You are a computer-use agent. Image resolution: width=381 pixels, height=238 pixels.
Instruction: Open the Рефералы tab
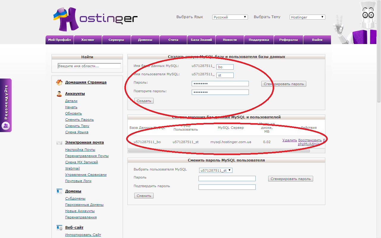(x=288, y=40)
